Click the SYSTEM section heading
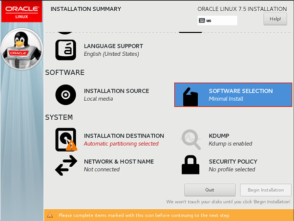Screen dimensions: 294x221 [x=59, y=117]
